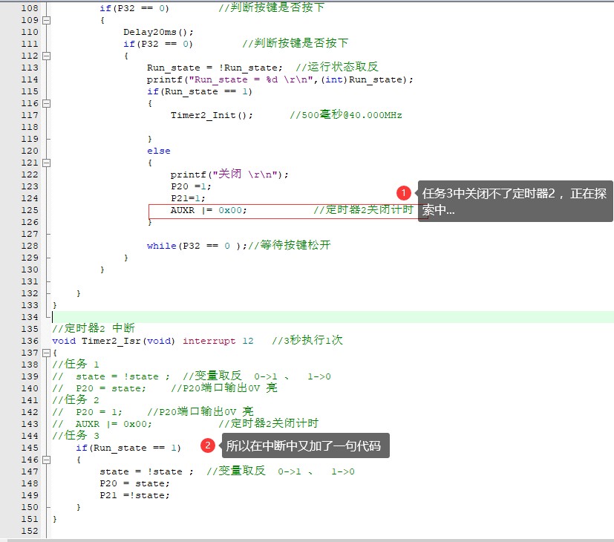This screenshot has height=542, width=614.
Task: Click commented 'AUXR |= 0x00;' on line 143
Action: [114, 424]
